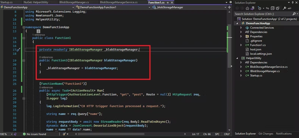The height and width of the screenshot is (138, 299).
Task: Click the CodeLens '2' badge on line 13
Action: (x=38, y=31)
